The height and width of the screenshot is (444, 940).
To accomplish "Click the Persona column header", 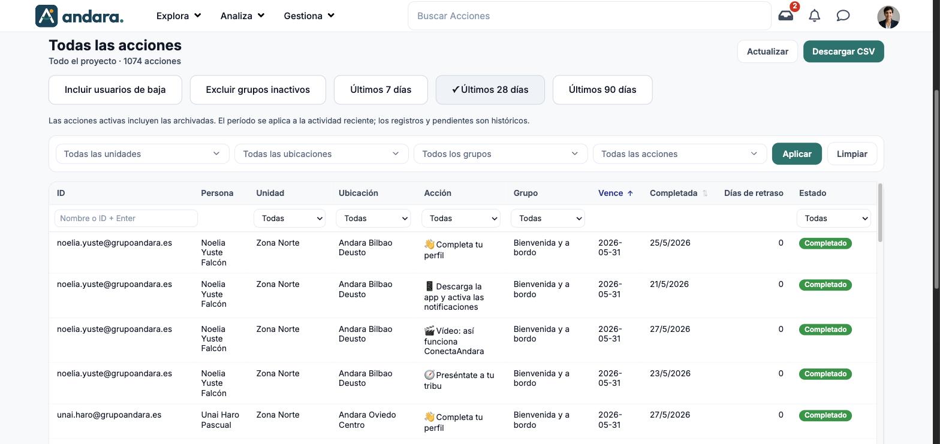I will [x=217, y=193].
